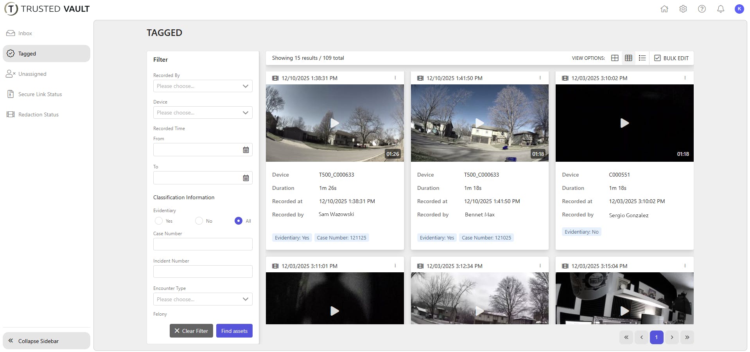Open options menu for 12/03/2025 3:15:04 PM card
This screenshot has height=352, width=750.
coord(685,266)
